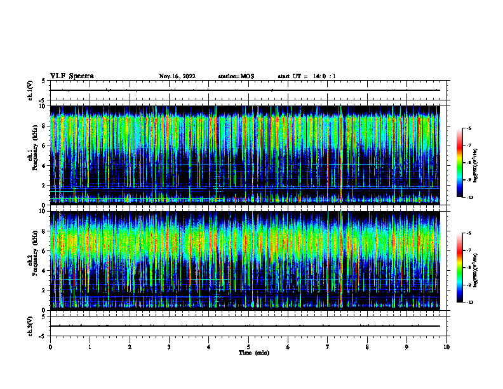The width and height of the screenshot is (503, 389).
Task: Click the "6" tick on the Time axis
Action: coord(288,347)
